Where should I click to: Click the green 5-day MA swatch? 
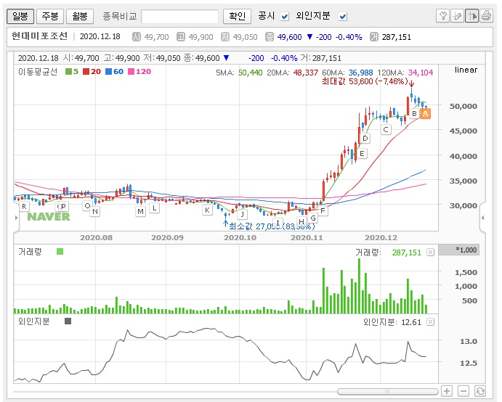[x=68, y=71]
